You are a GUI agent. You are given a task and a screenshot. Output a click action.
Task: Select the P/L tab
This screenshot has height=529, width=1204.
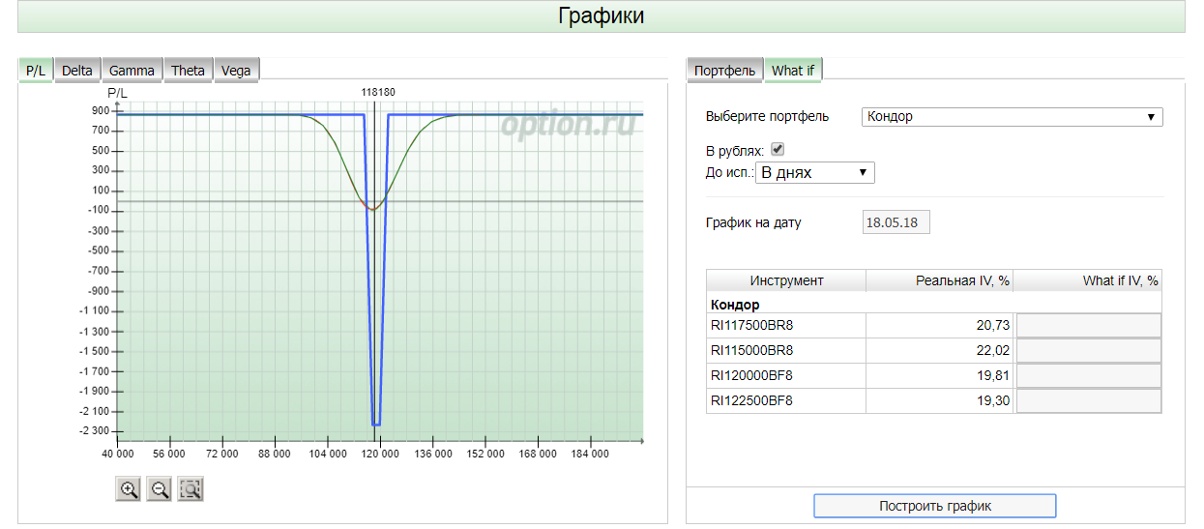(36, 70)
